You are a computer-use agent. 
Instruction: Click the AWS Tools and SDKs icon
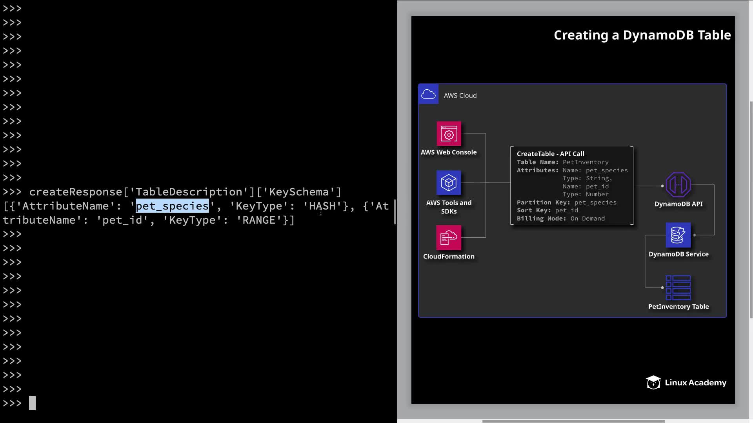pyautogui.click(x=449, y=183)
